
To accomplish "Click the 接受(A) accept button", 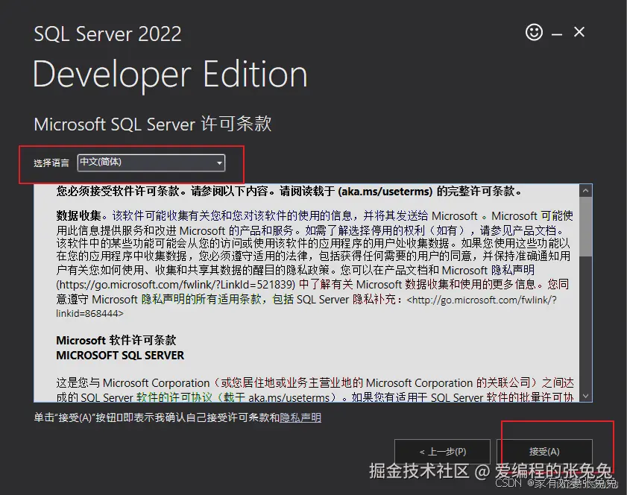I will point(544,452).
